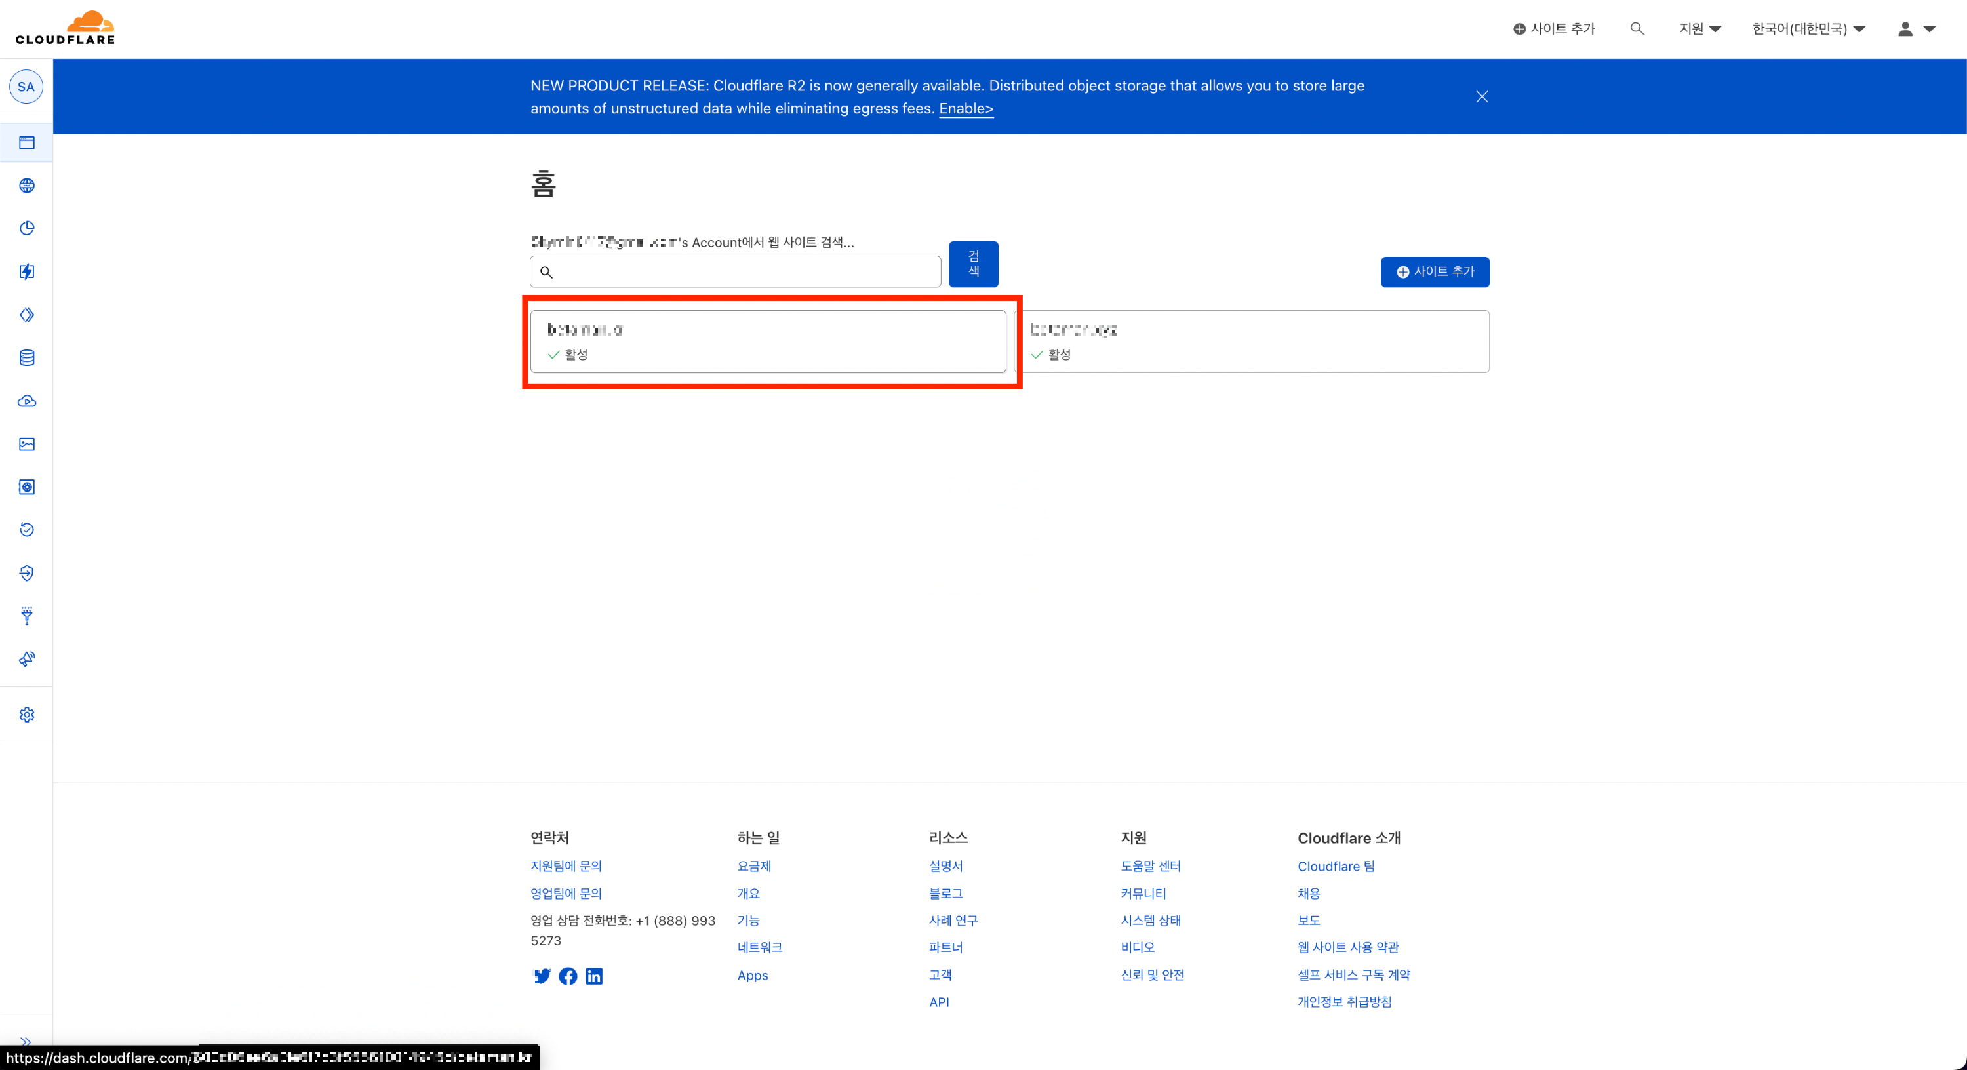Viewport: 1967px width, 1070px height.
Task: Click the LinkedIn icon in the footer
Action: click(x=594, y=976)
